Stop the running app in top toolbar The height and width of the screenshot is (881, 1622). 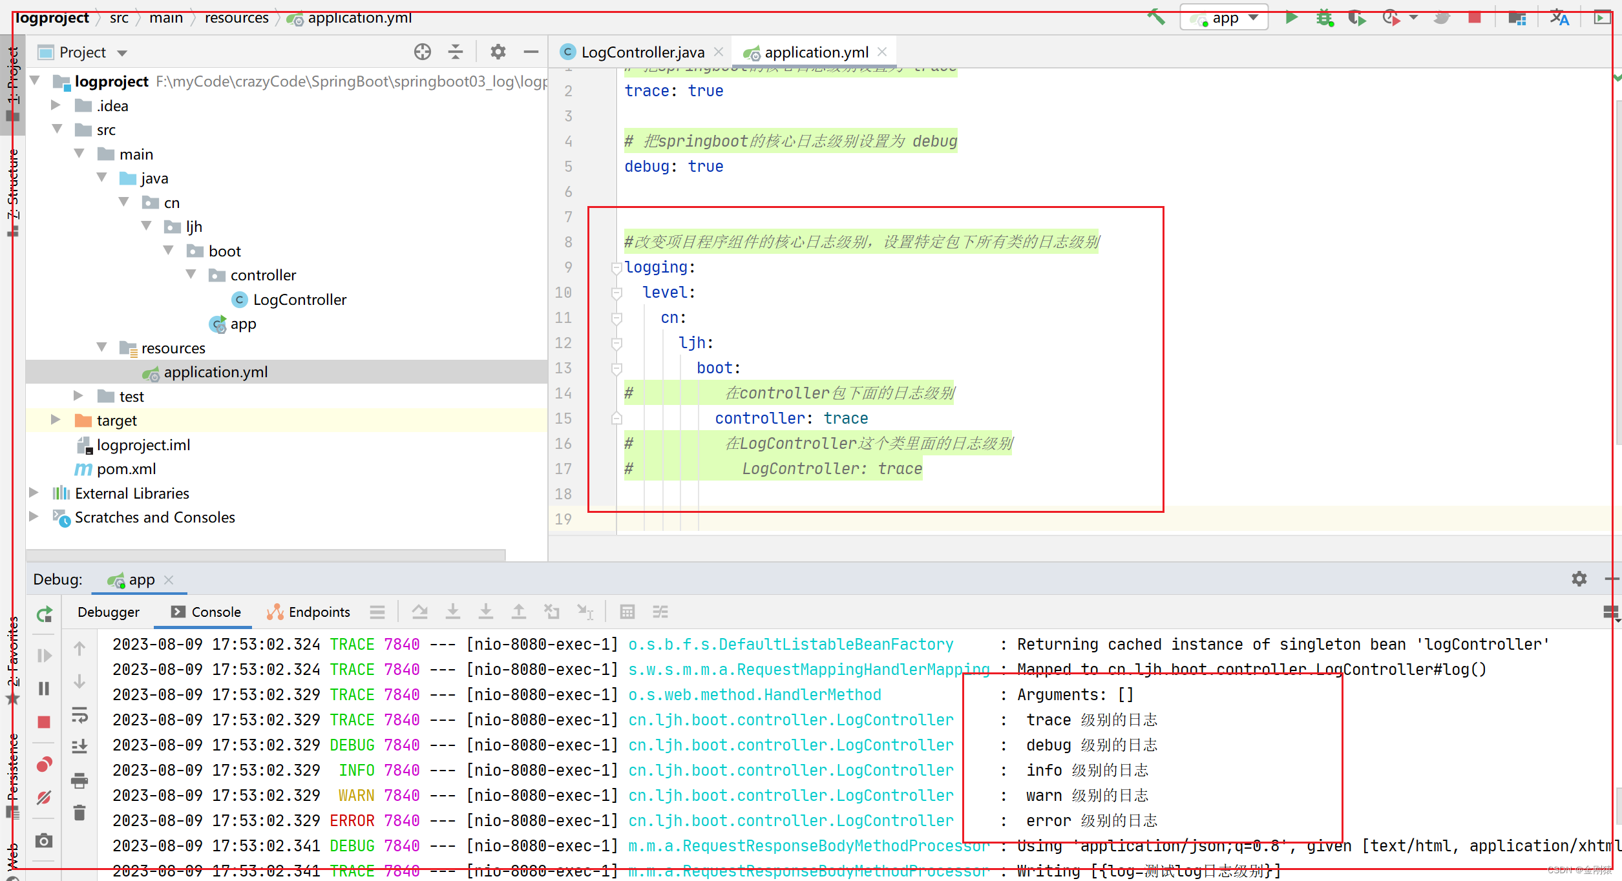[1475, 17]
